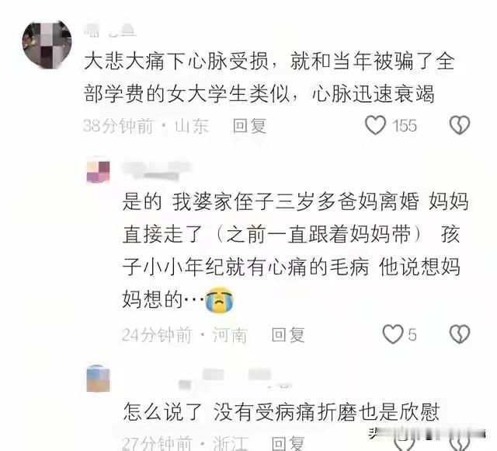This screenshot has width=497, height=451.
Task: Select reply text 怎么说了 没有受病痛折磨
Action: pos(281,411)
